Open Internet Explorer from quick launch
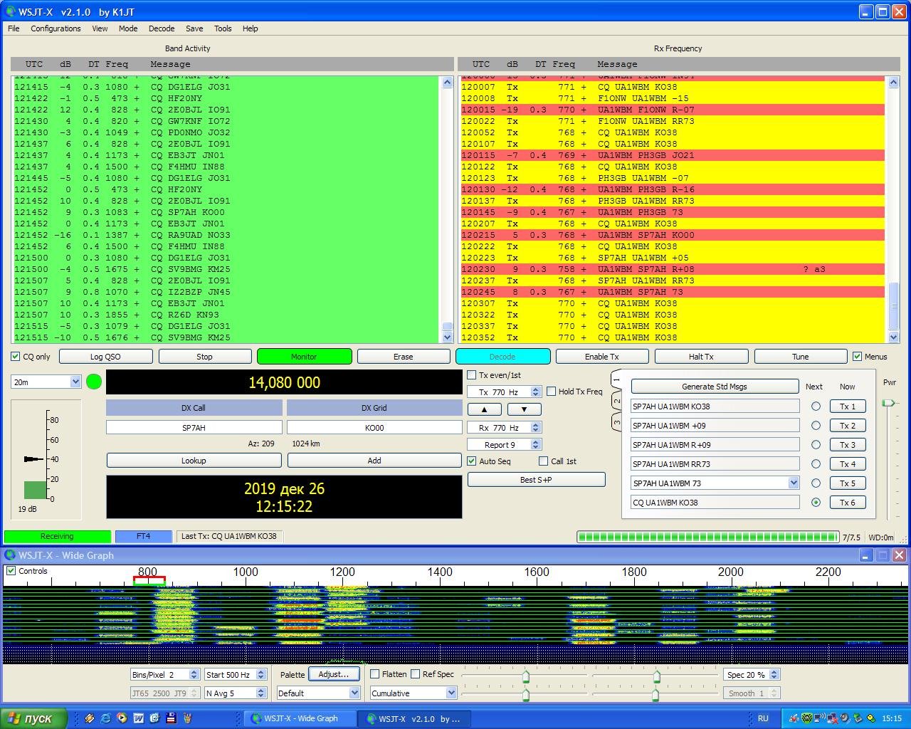 (106, 718)
